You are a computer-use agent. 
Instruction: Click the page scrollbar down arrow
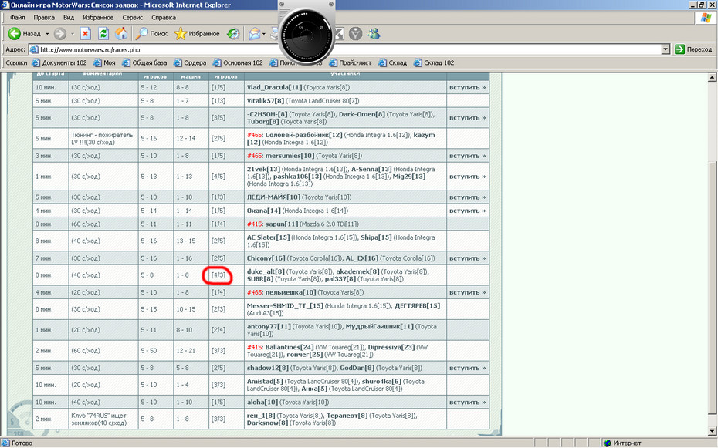point(712,430)
